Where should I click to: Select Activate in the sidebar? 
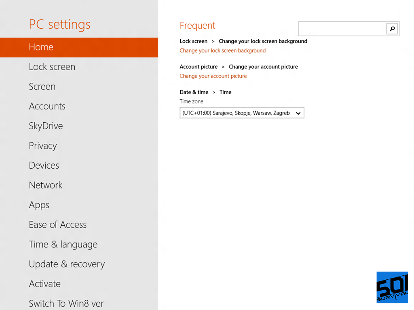pos(44,284)
